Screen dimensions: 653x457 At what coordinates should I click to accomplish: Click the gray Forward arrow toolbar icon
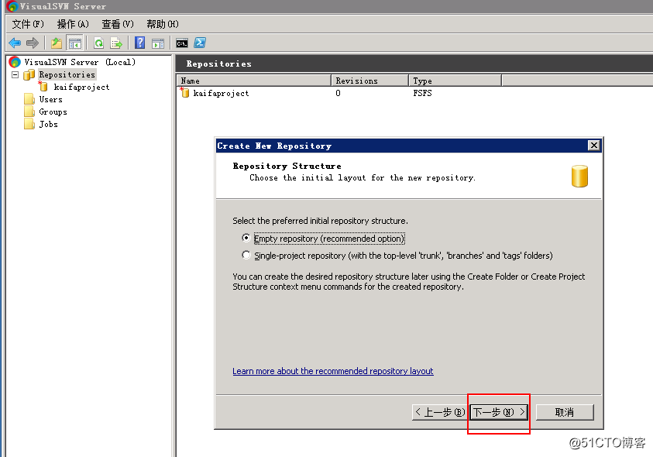point(32,43)
